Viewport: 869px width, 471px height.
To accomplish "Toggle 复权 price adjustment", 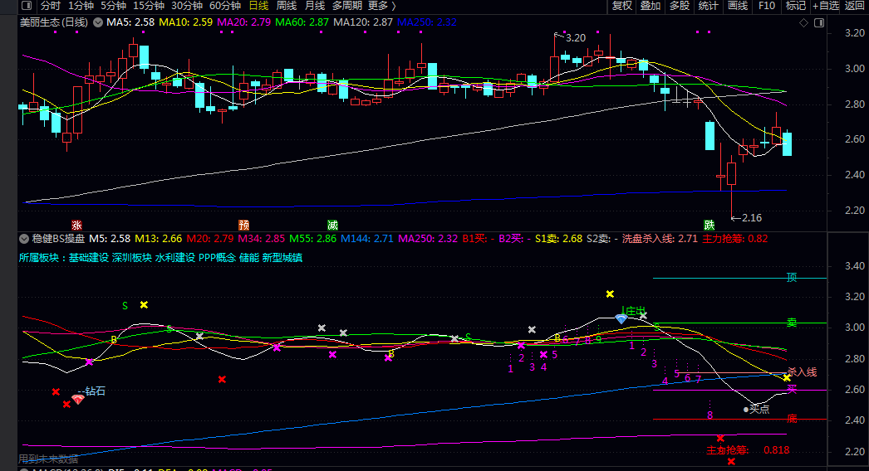I will (x=622, y=6).
